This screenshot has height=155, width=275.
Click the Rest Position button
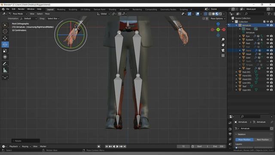(263, 139)
